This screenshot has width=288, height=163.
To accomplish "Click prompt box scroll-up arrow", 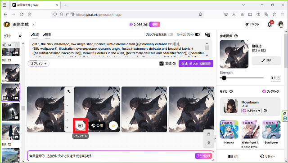I will [x=207, y=43].
